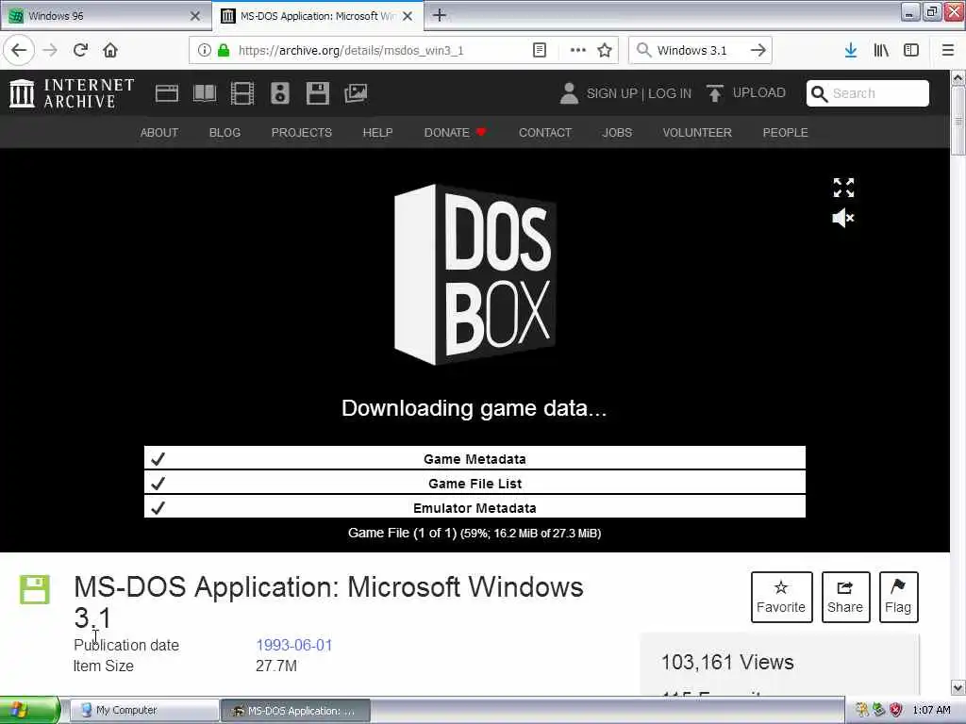Open the Images icon
The width and height of the screenshot is (966, 724).
356,93
